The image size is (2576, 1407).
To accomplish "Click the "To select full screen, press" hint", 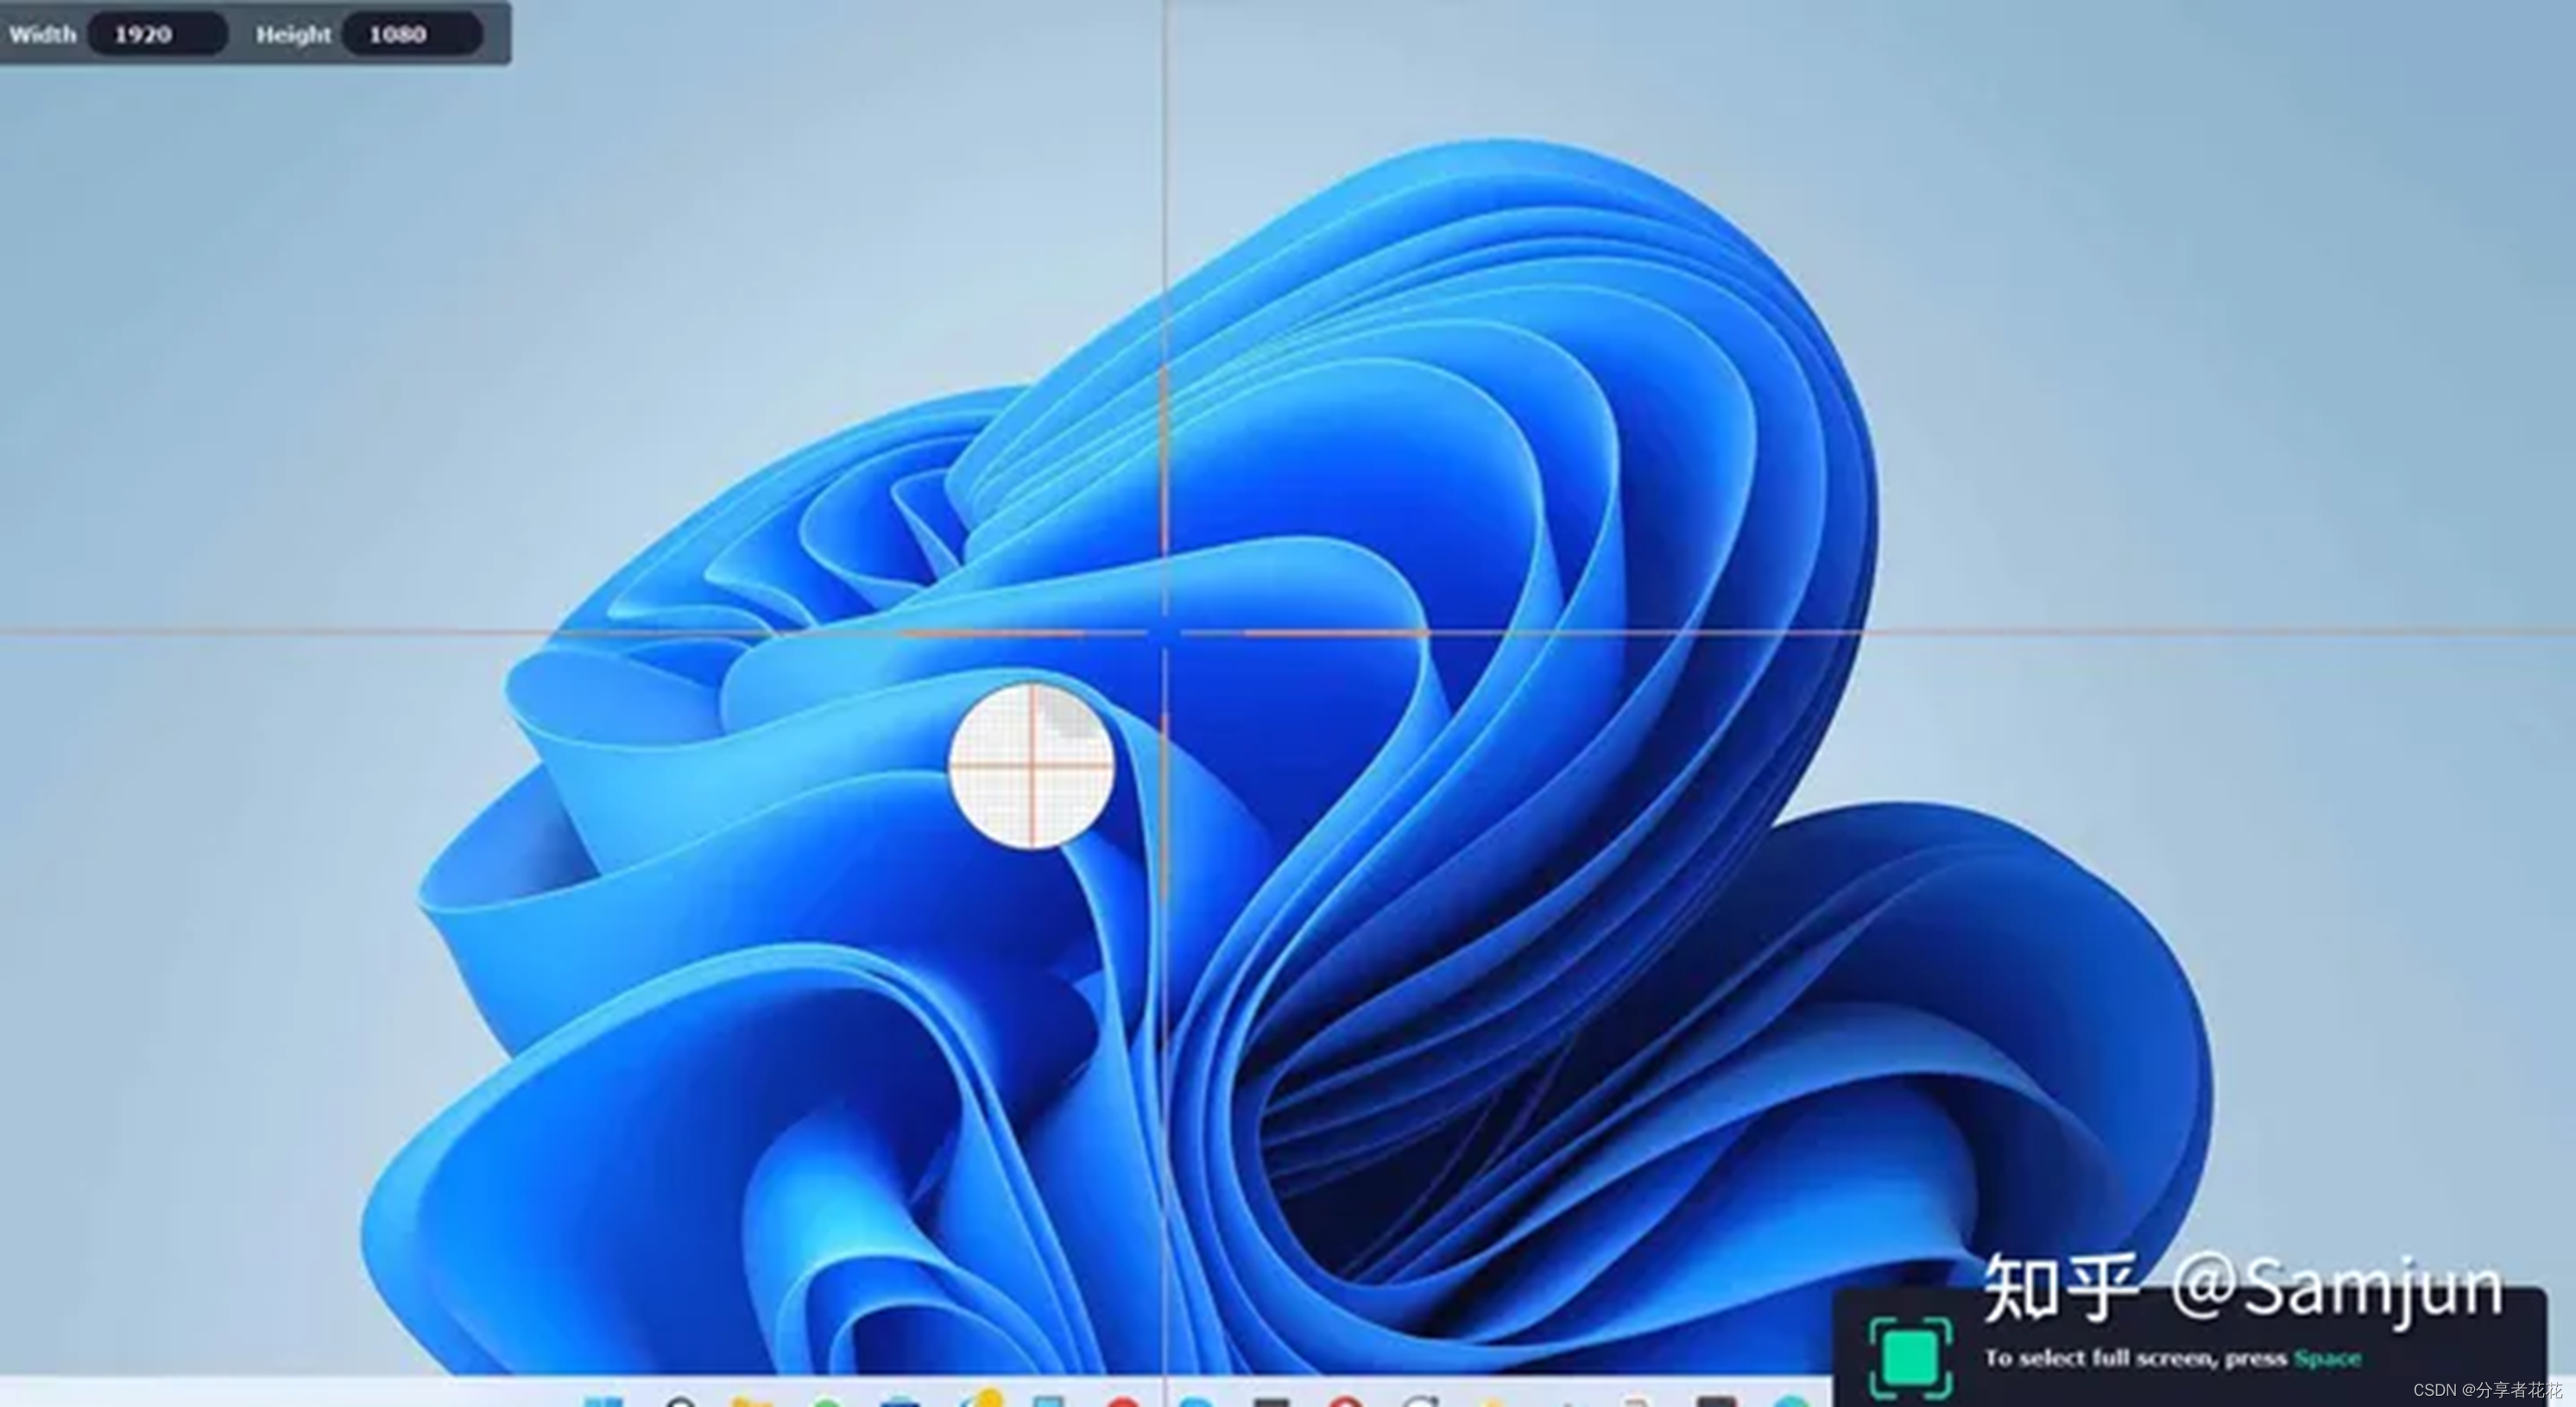I will pyautogui.click(x=2136, y=1358).
